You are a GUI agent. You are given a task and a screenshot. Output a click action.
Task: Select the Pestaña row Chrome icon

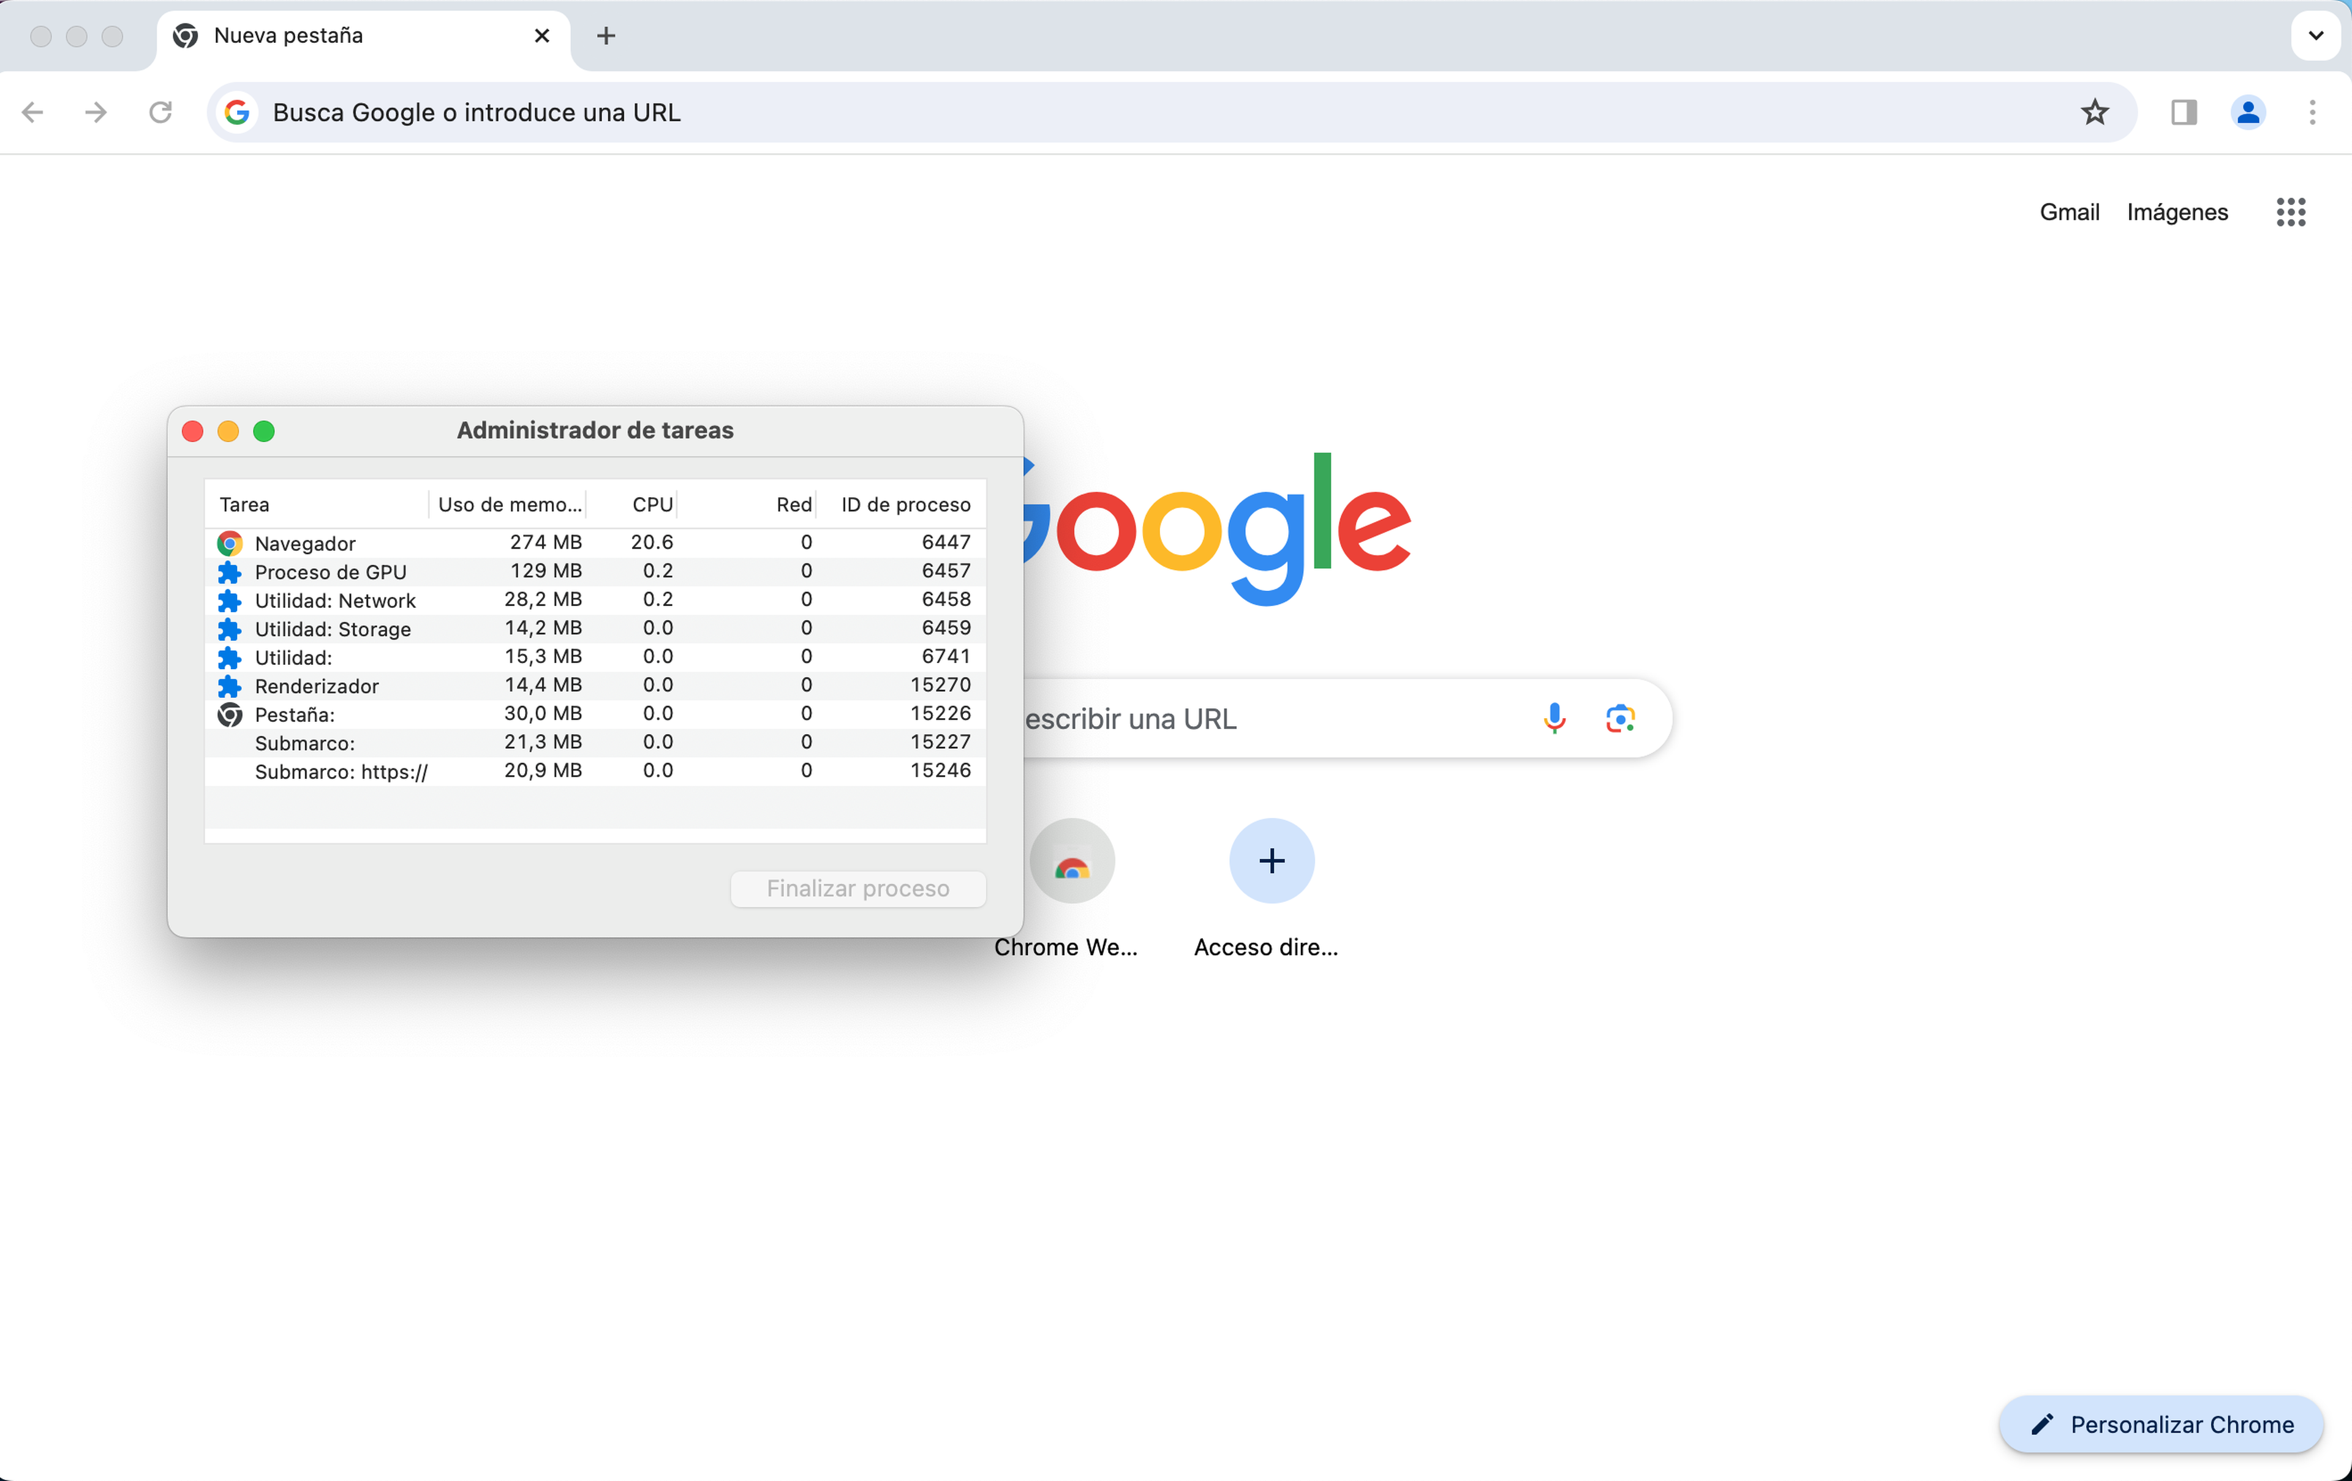click(x=230, y=714)
